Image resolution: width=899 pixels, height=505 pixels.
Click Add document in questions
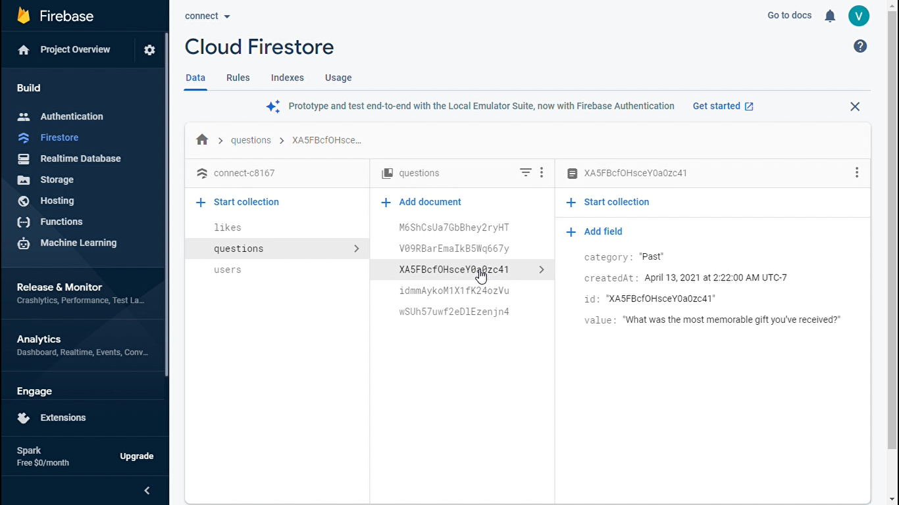(430, 202)
